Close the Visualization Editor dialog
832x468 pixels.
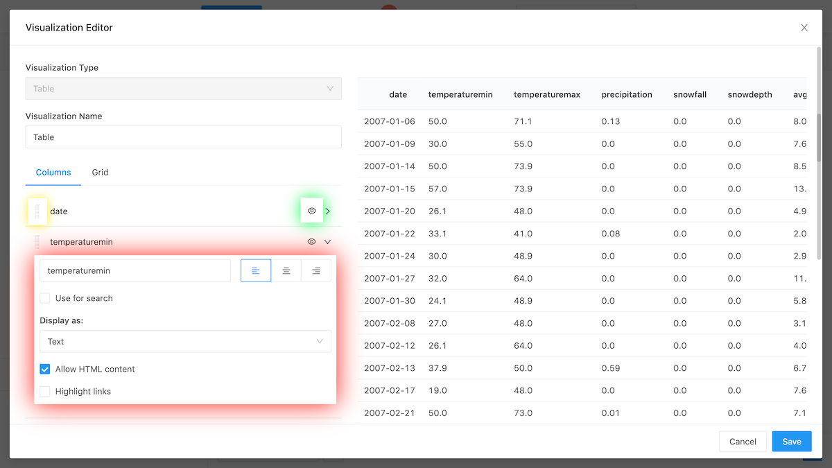pyautogui.click(x=804, y=28)
